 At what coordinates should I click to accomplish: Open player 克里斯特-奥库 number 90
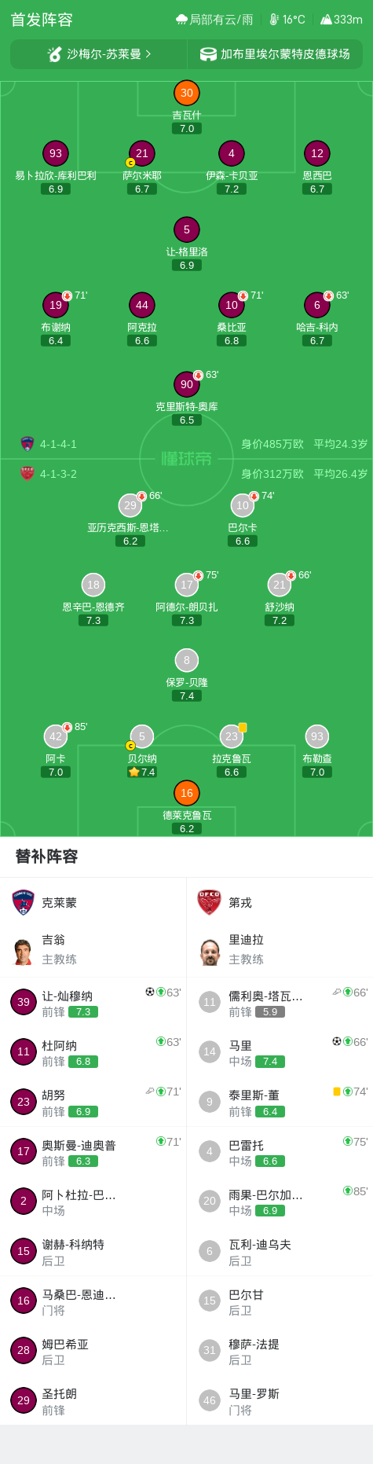pos(187,384)
